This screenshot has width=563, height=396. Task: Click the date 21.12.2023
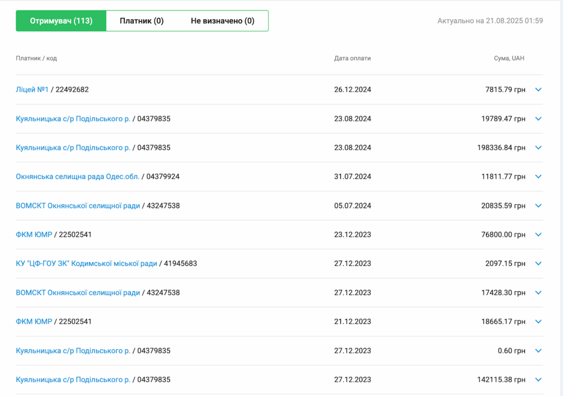(352, 322)
